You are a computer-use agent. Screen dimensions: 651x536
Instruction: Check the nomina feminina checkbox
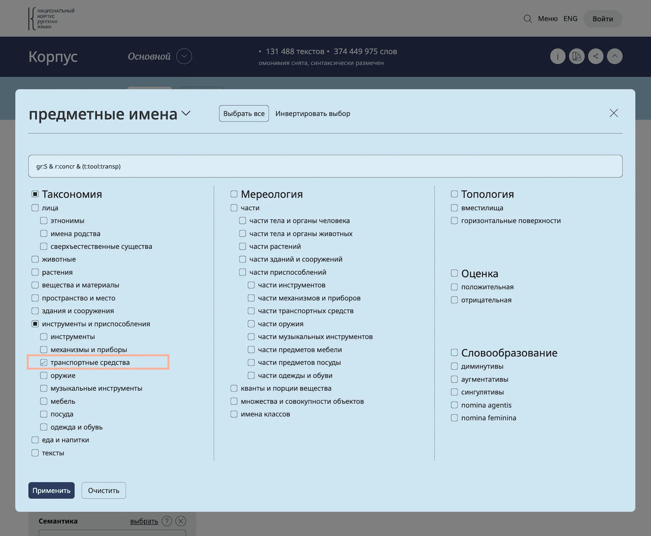click(x=454, y=418)
